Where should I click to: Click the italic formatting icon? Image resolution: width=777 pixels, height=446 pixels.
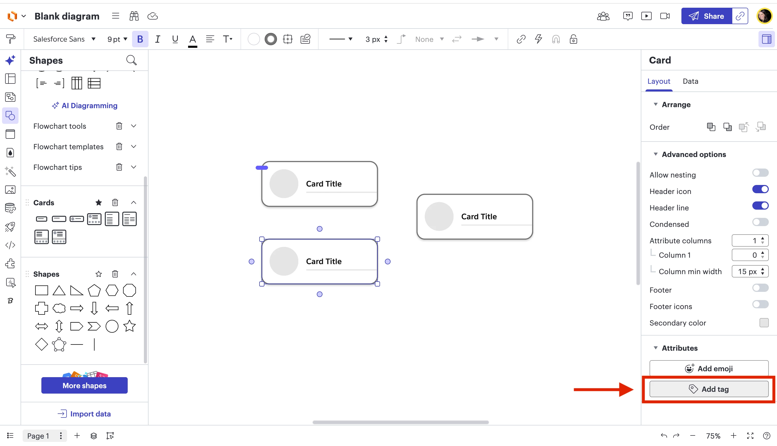click(158, 39)
